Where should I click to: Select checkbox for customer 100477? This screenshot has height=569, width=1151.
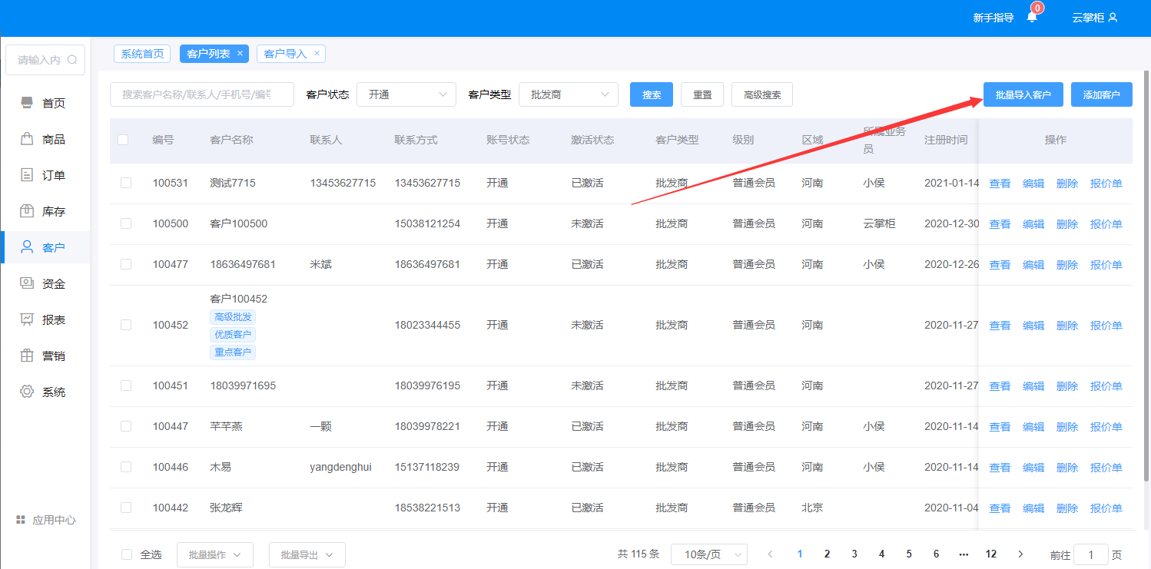126,264
